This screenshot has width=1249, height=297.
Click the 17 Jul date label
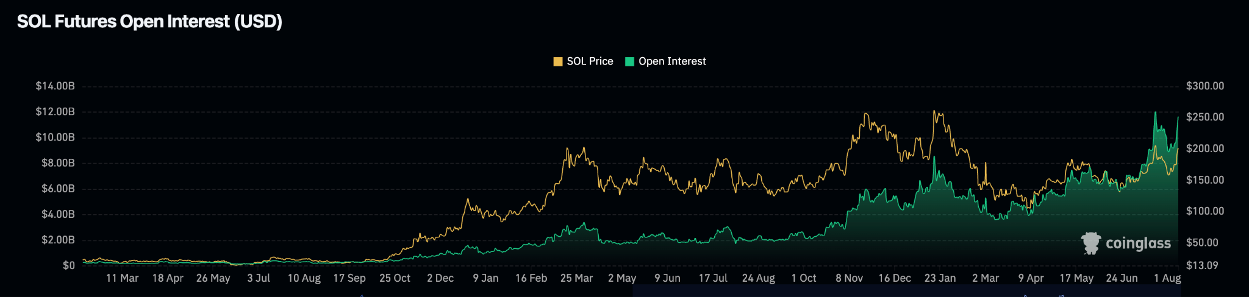pos(713,278)
